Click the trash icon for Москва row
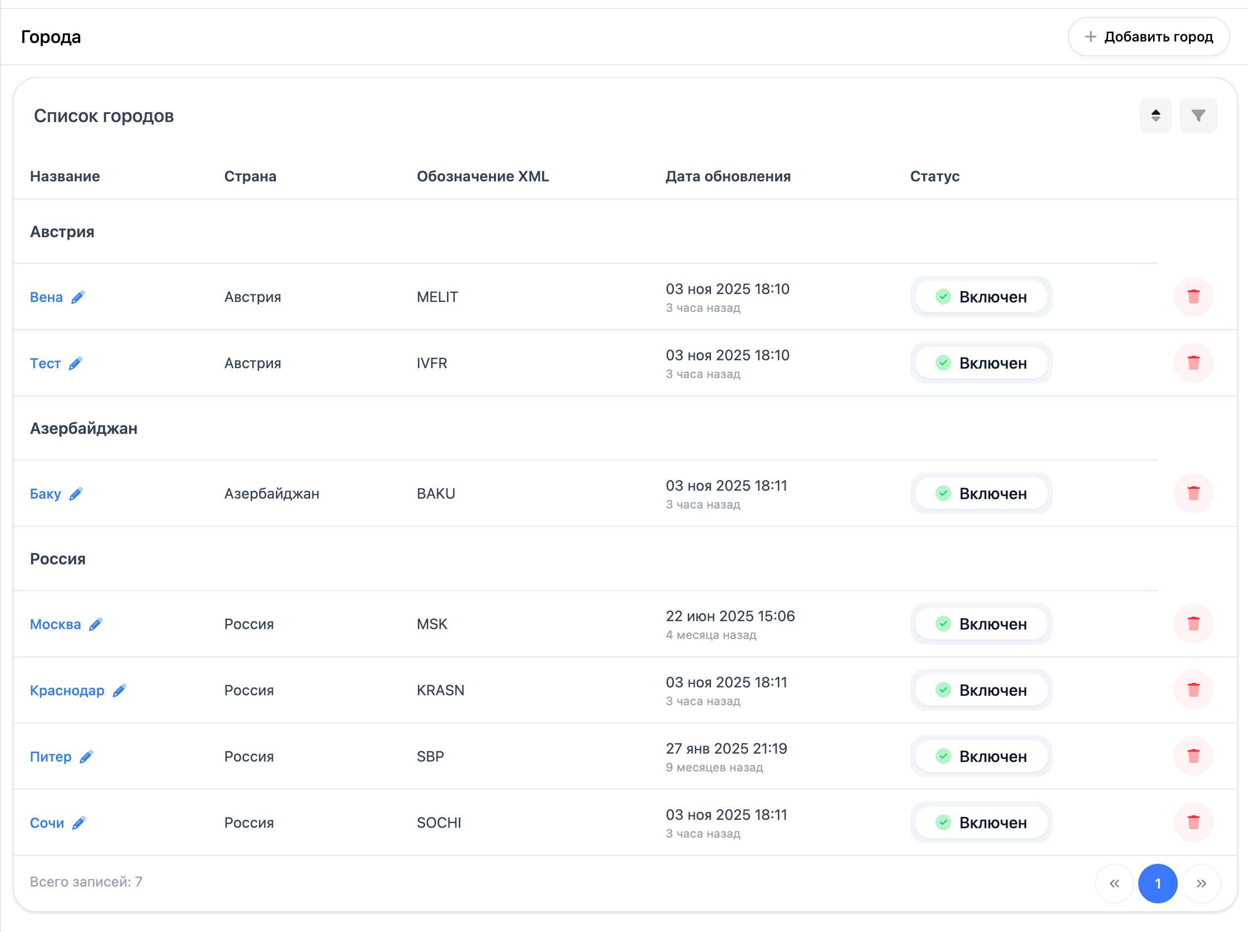The image size is (1248, 932). pos(1193,624)
